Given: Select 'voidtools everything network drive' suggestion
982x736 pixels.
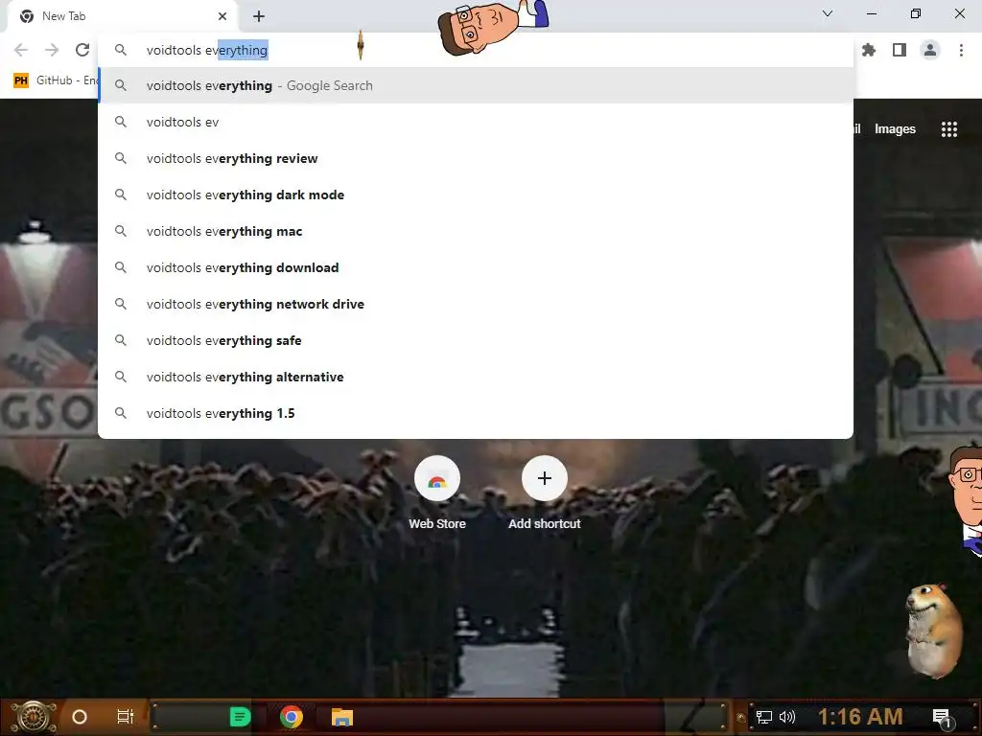Looking at the screenshot, I should 476,304.
